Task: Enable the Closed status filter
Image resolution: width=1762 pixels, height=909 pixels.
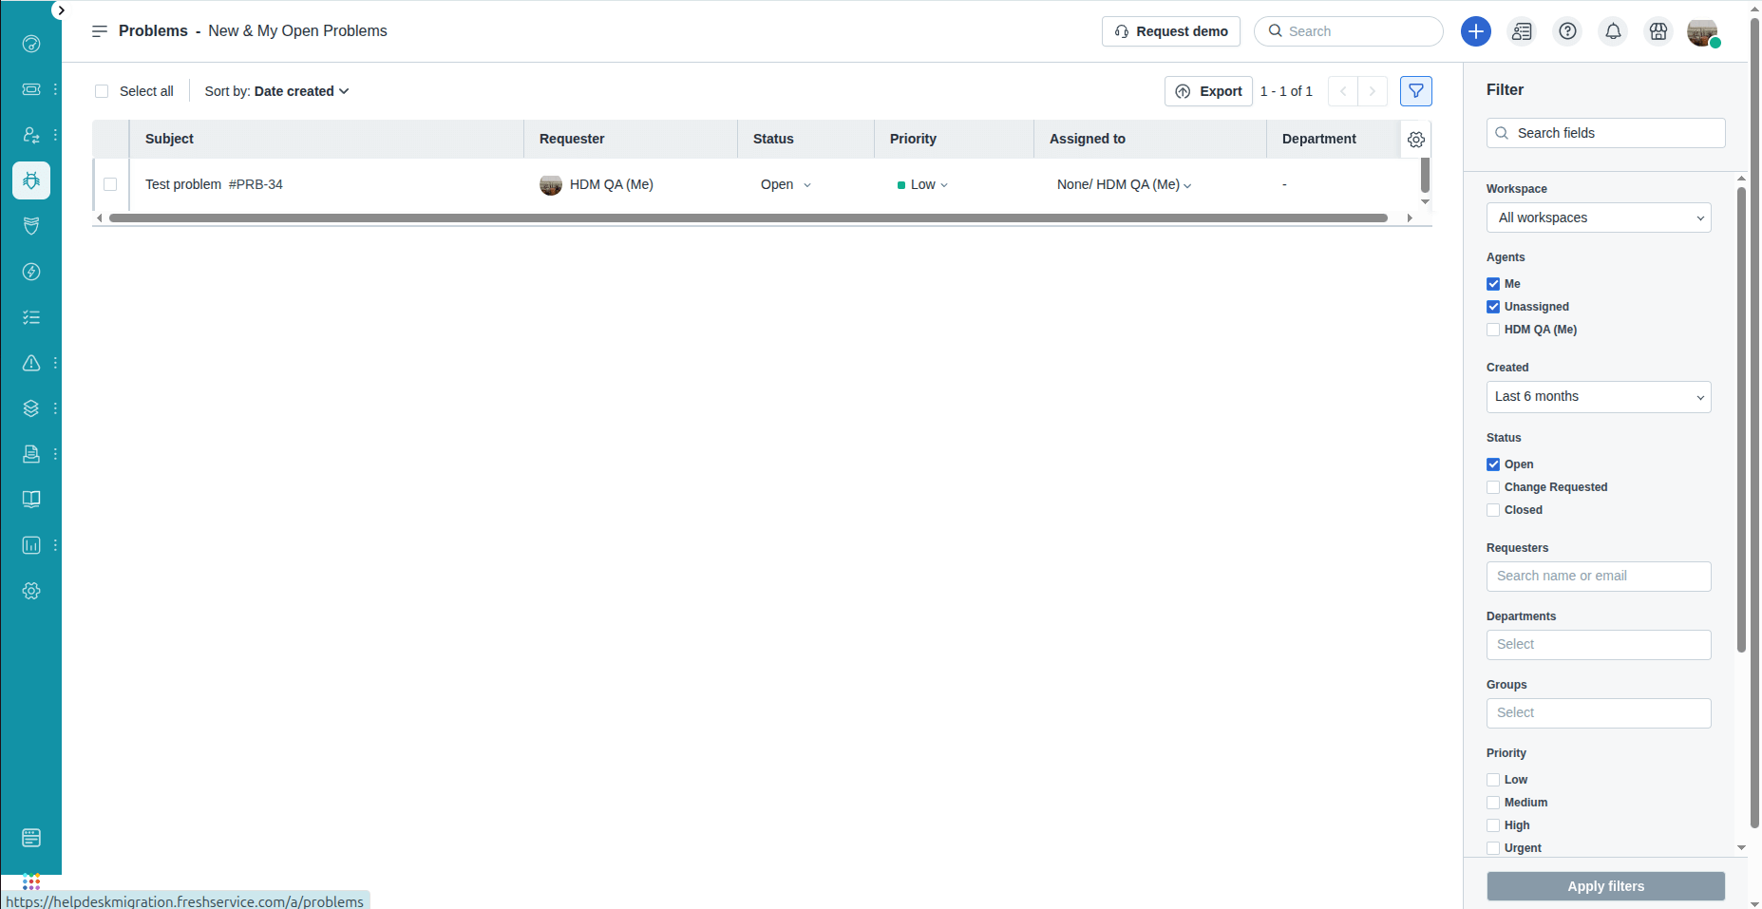Action: pyautogui.click(x=1493, y=510)
